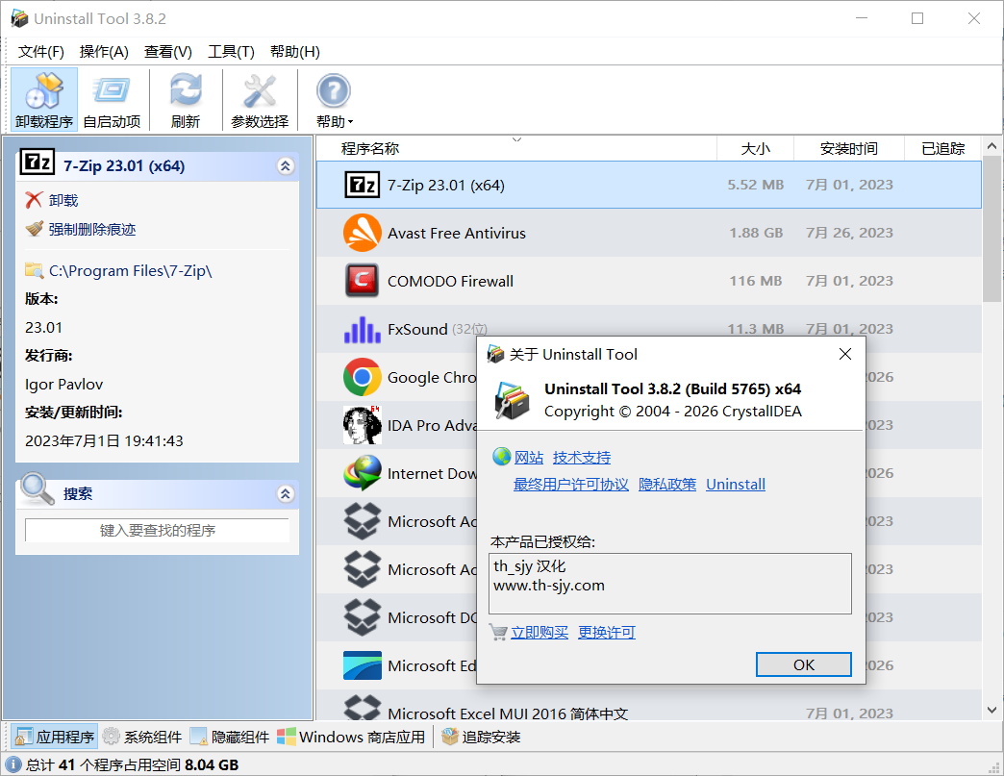Image resolution: width=1004 pixels, height=776 pixels.
Task: Open the 隐私政策 link
Action: point(667,484)
